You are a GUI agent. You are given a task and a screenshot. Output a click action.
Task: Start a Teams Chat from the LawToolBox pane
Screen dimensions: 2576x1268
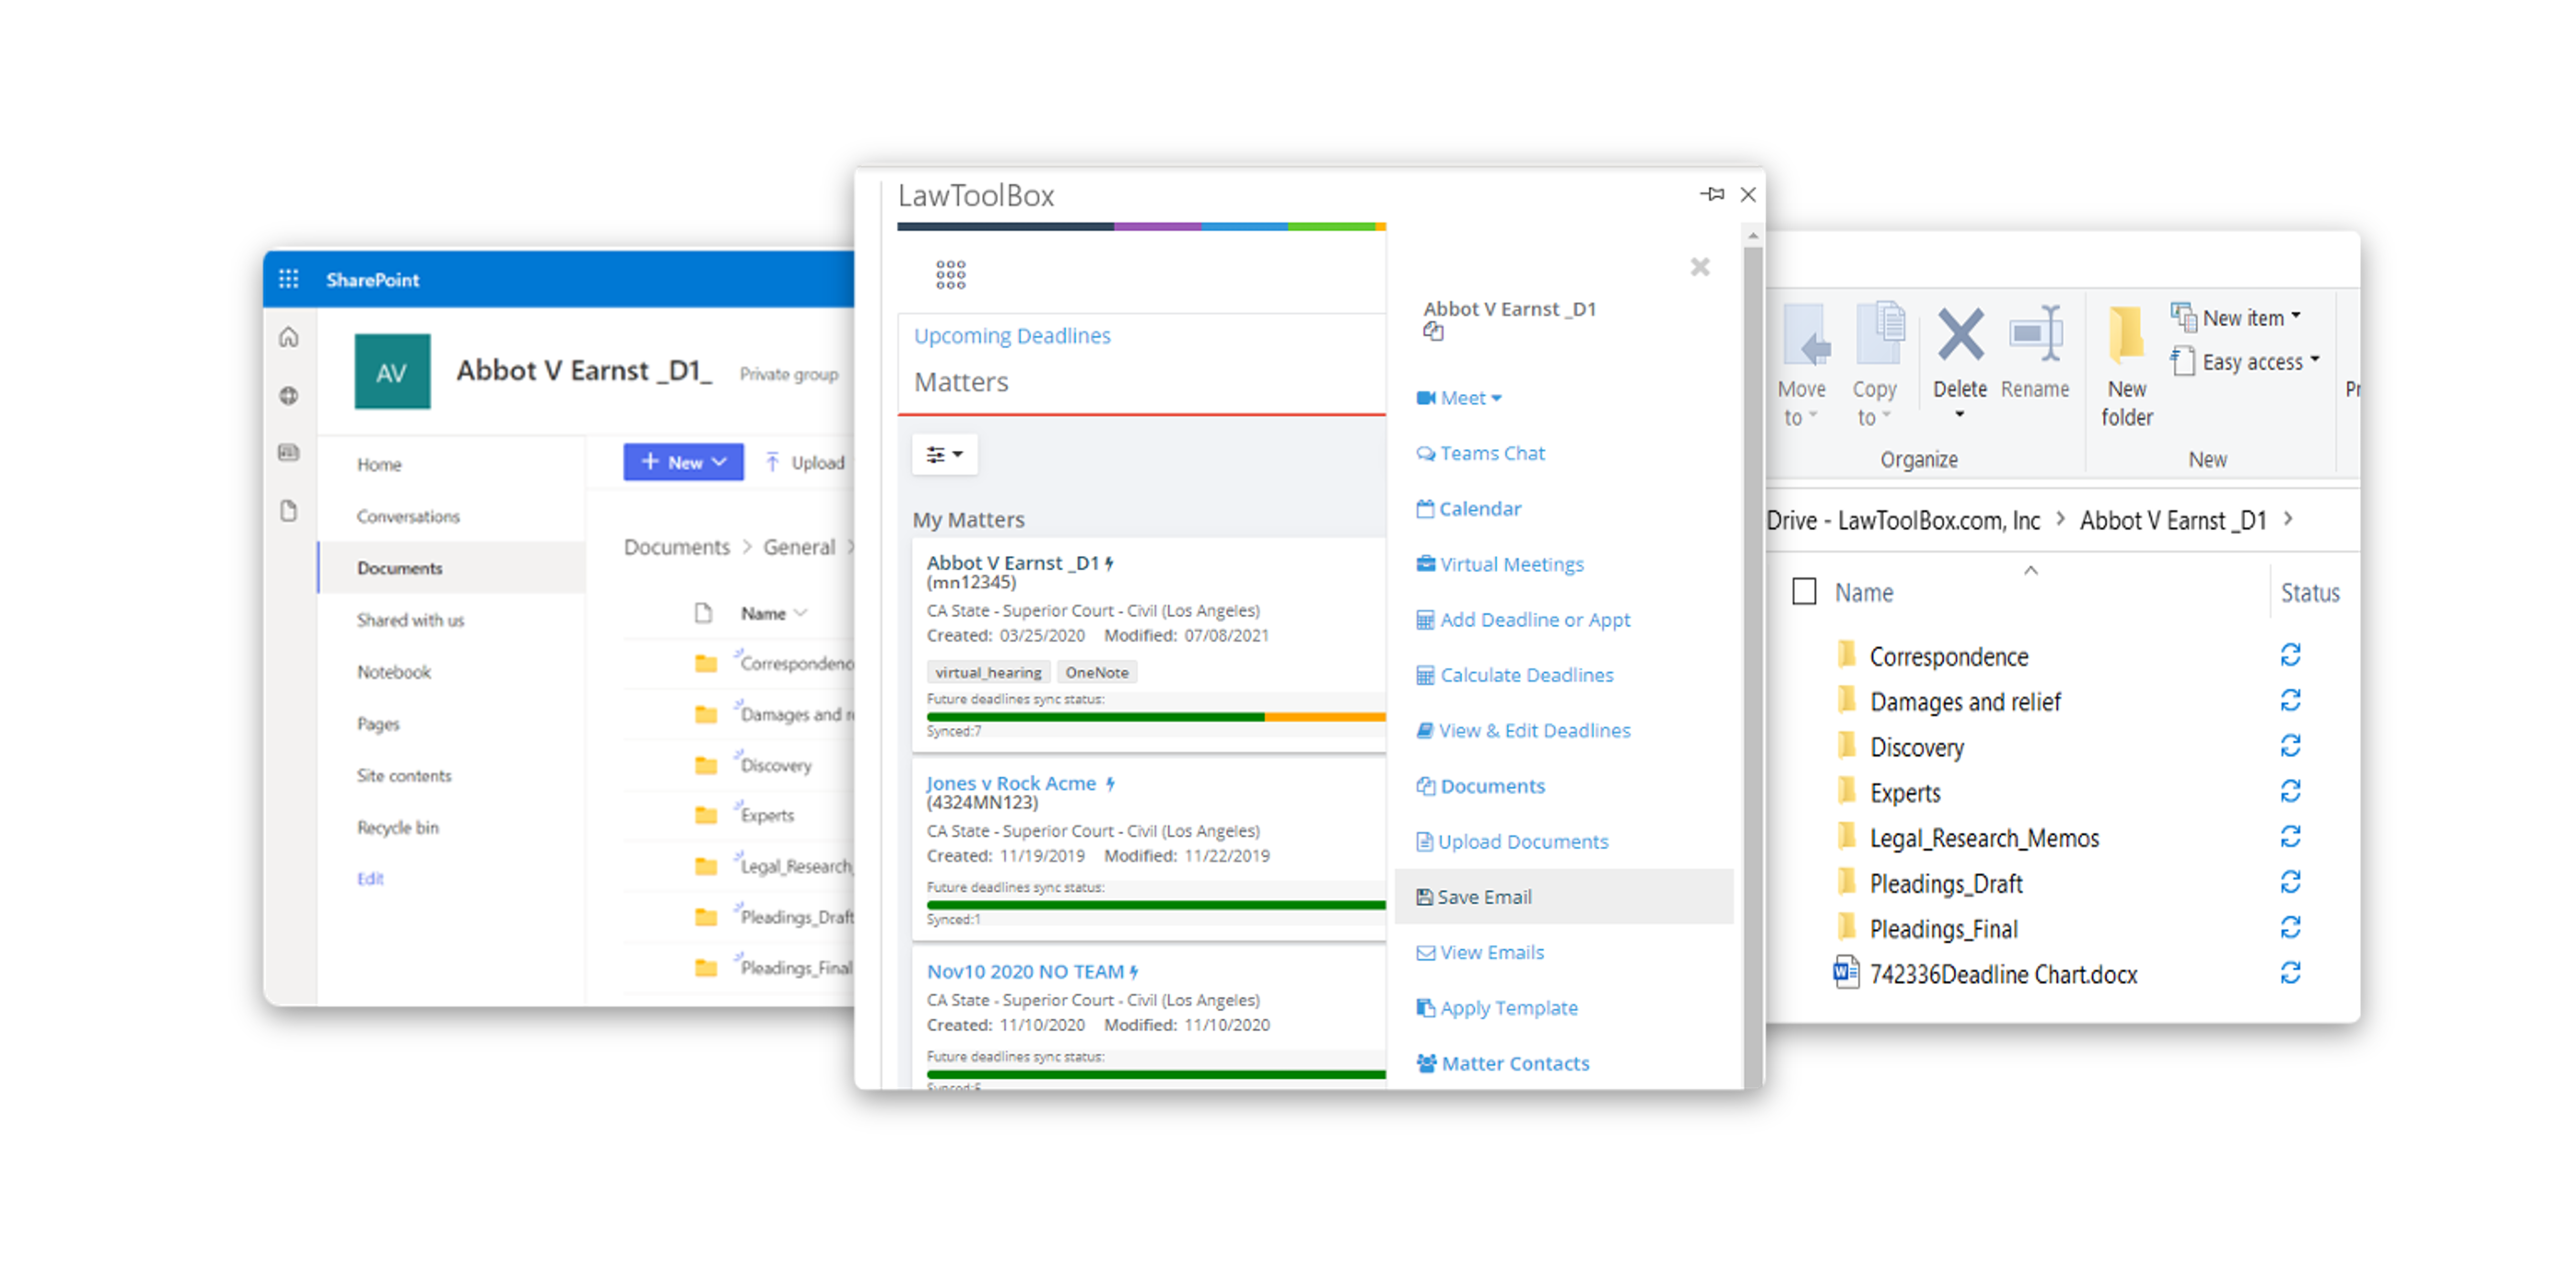[1491, 452]
